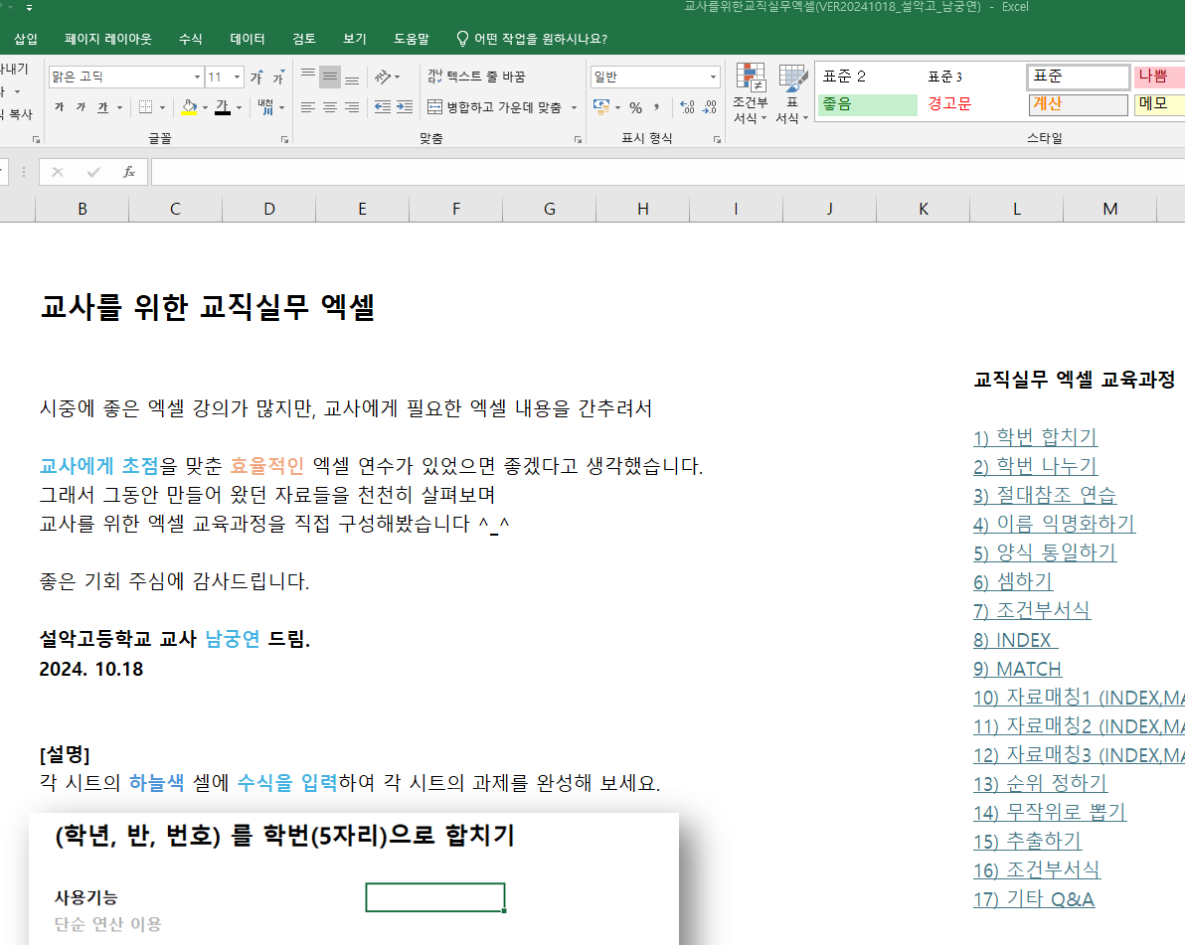Open link 17) 기타 Q&A
The width and height of the screenshot is (1185, 945).
1033,899
